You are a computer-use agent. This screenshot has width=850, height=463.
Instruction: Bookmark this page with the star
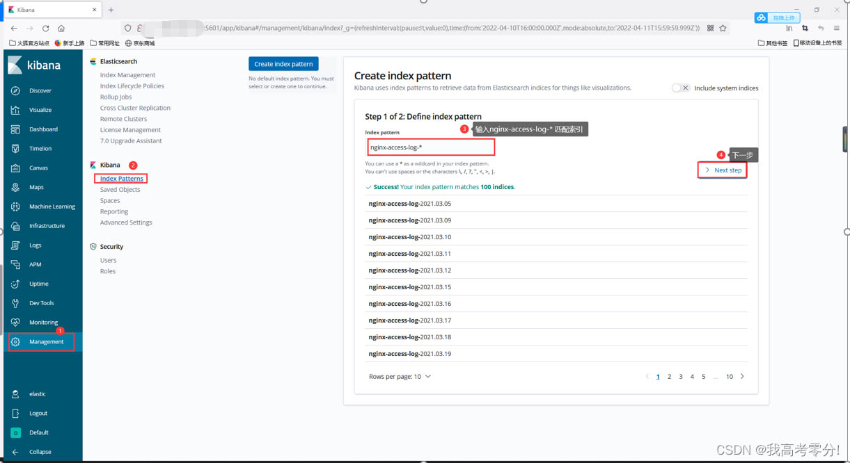pyautogui.click(x=723, y=29)
